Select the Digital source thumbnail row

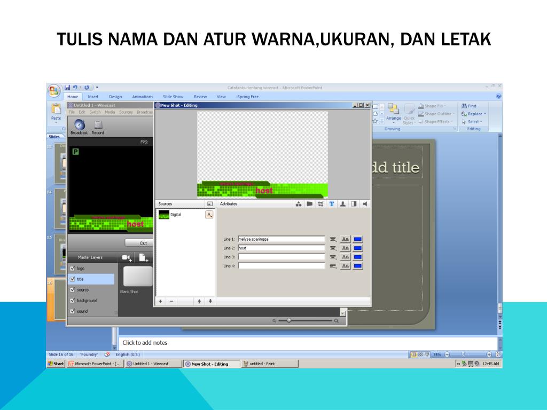pos(185,215)
